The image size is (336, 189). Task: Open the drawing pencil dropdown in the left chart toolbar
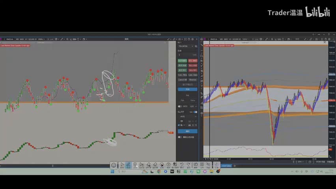pyautogui.click(x=62, y=39)
